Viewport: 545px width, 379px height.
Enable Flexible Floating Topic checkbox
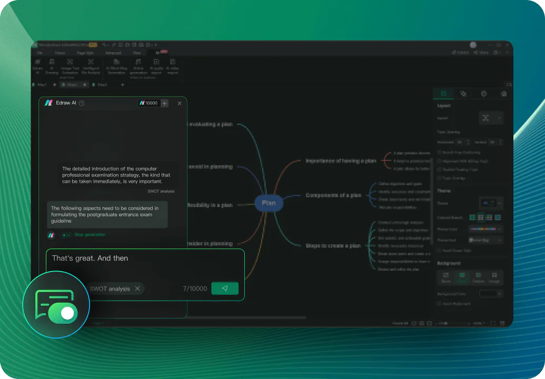click(439, 169)
